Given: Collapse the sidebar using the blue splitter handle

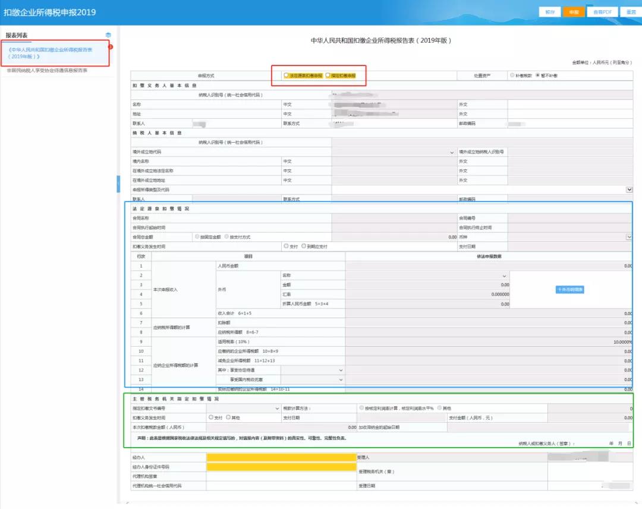Looking at the screenshot, I should point(118,184).
